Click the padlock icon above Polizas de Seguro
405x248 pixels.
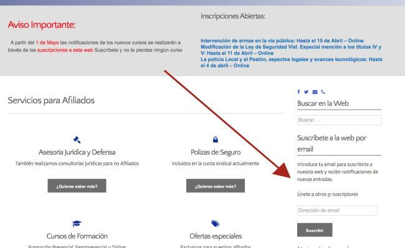[x=216, y=140]
